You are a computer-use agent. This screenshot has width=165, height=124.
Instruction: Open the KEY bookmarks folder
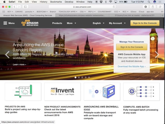click(x=10, y=12)
